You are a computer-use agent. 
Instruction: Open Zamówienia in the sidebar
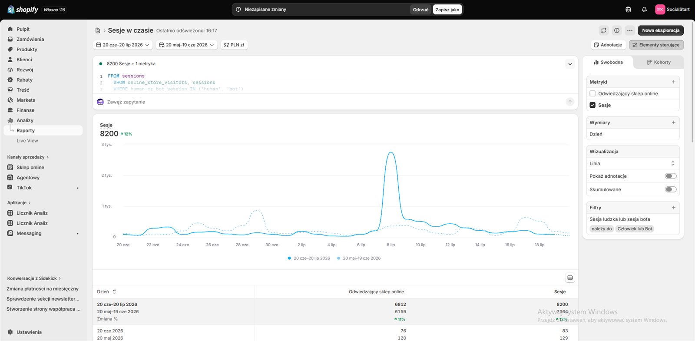point(30,39)
